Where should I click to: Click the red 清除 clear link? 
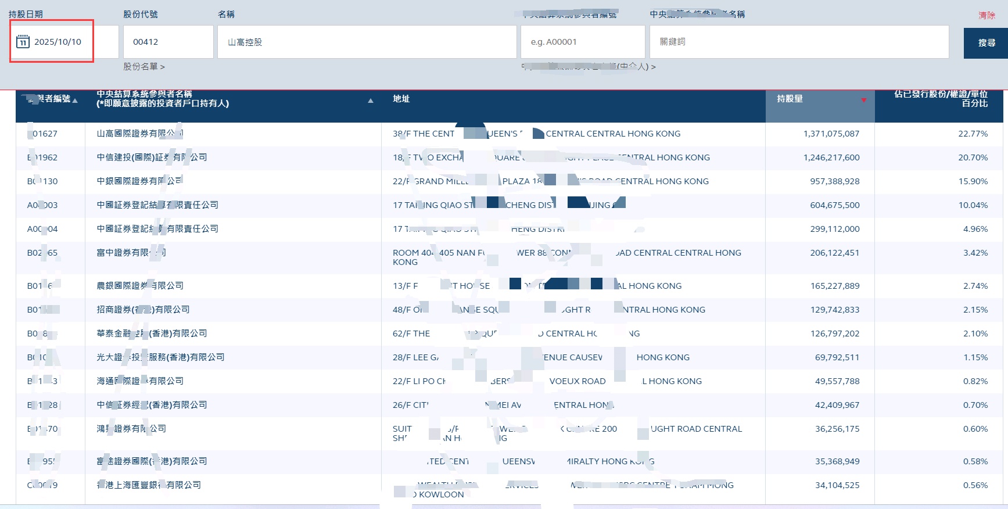pos(987,15)
